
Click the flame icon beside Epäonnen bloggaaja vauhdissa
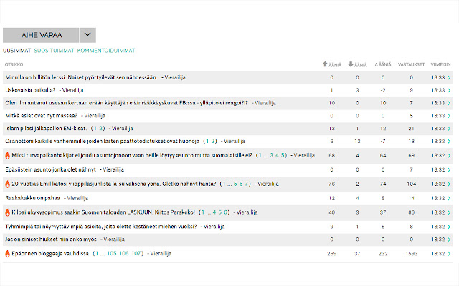pos(7,253)
